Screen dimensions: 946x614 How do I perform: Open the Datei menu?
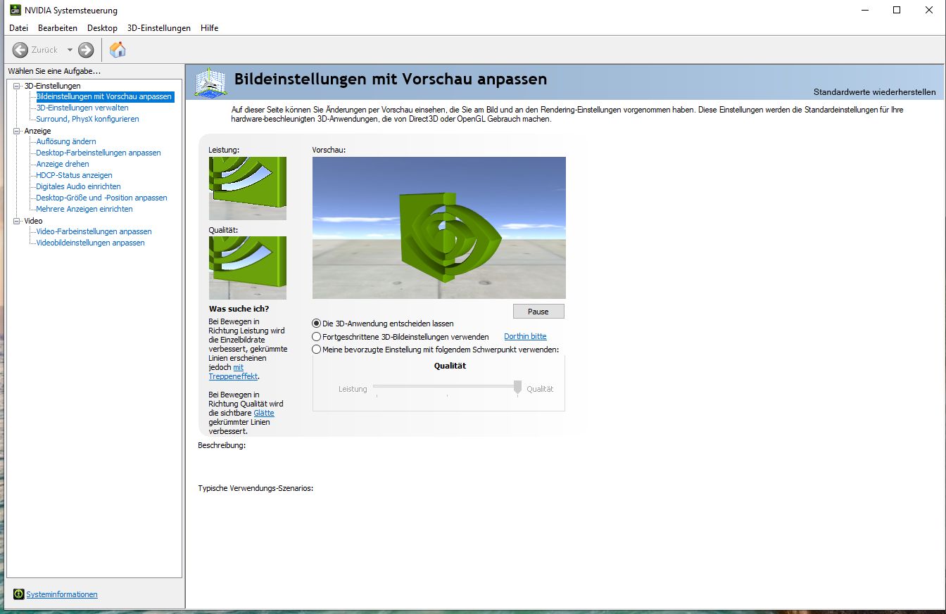18,28
